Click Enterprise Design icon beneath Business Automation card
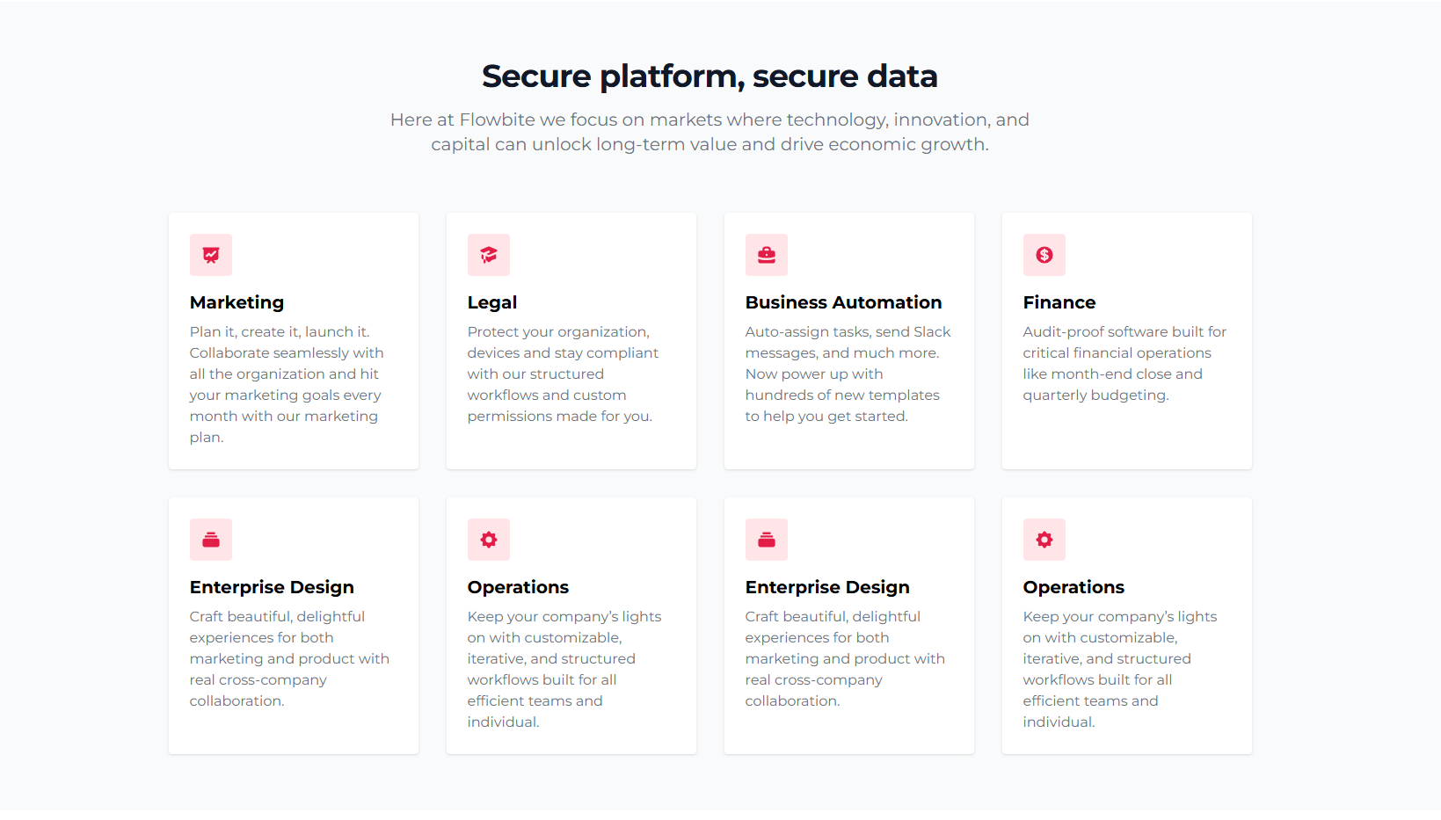The height and width of the screenshot is (820, 1441). [767, 540]
